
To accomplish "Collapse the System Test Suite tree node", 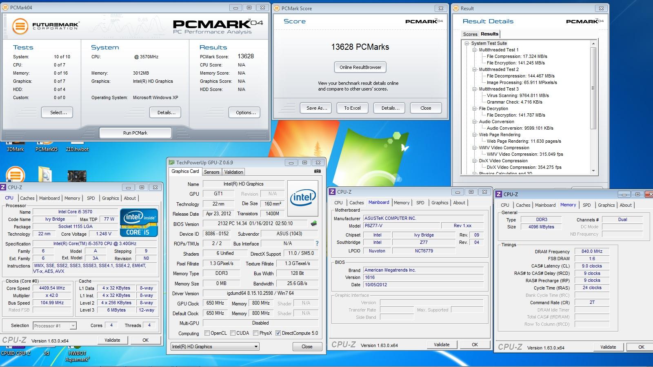I will tap(467, 43).
